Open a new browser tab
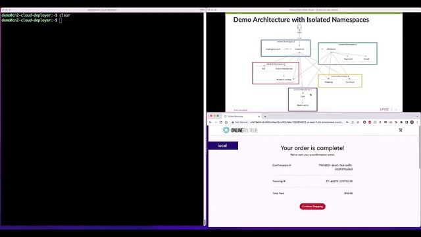The height and width of the screenshot is (237, 421). (x=265, y=117)
